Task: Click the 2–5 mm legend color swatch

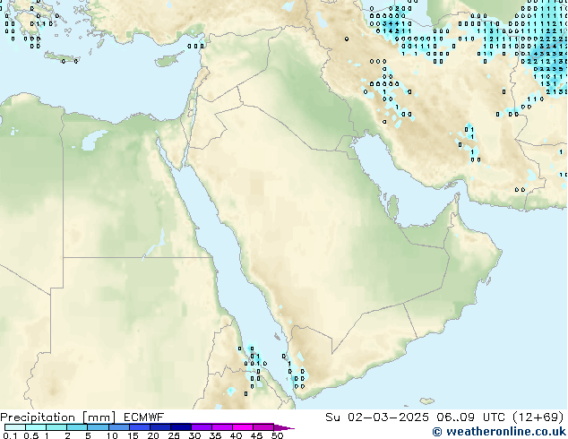Action: 77,427
